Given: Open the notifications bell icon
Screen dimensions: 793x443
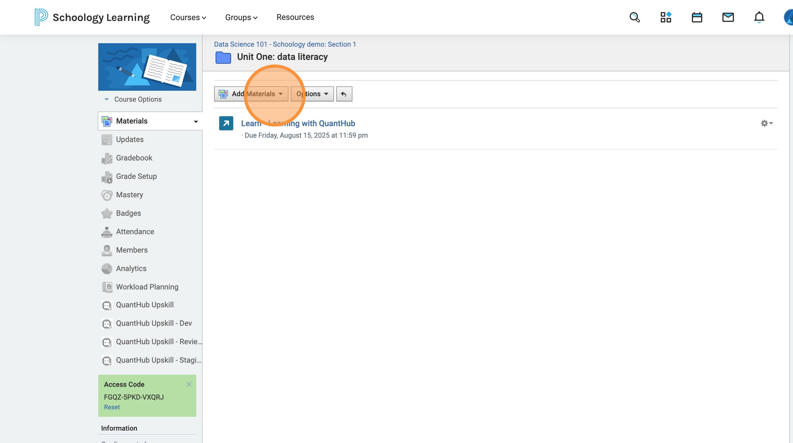Looking at the screenshot, I should [x=759, y=17].
